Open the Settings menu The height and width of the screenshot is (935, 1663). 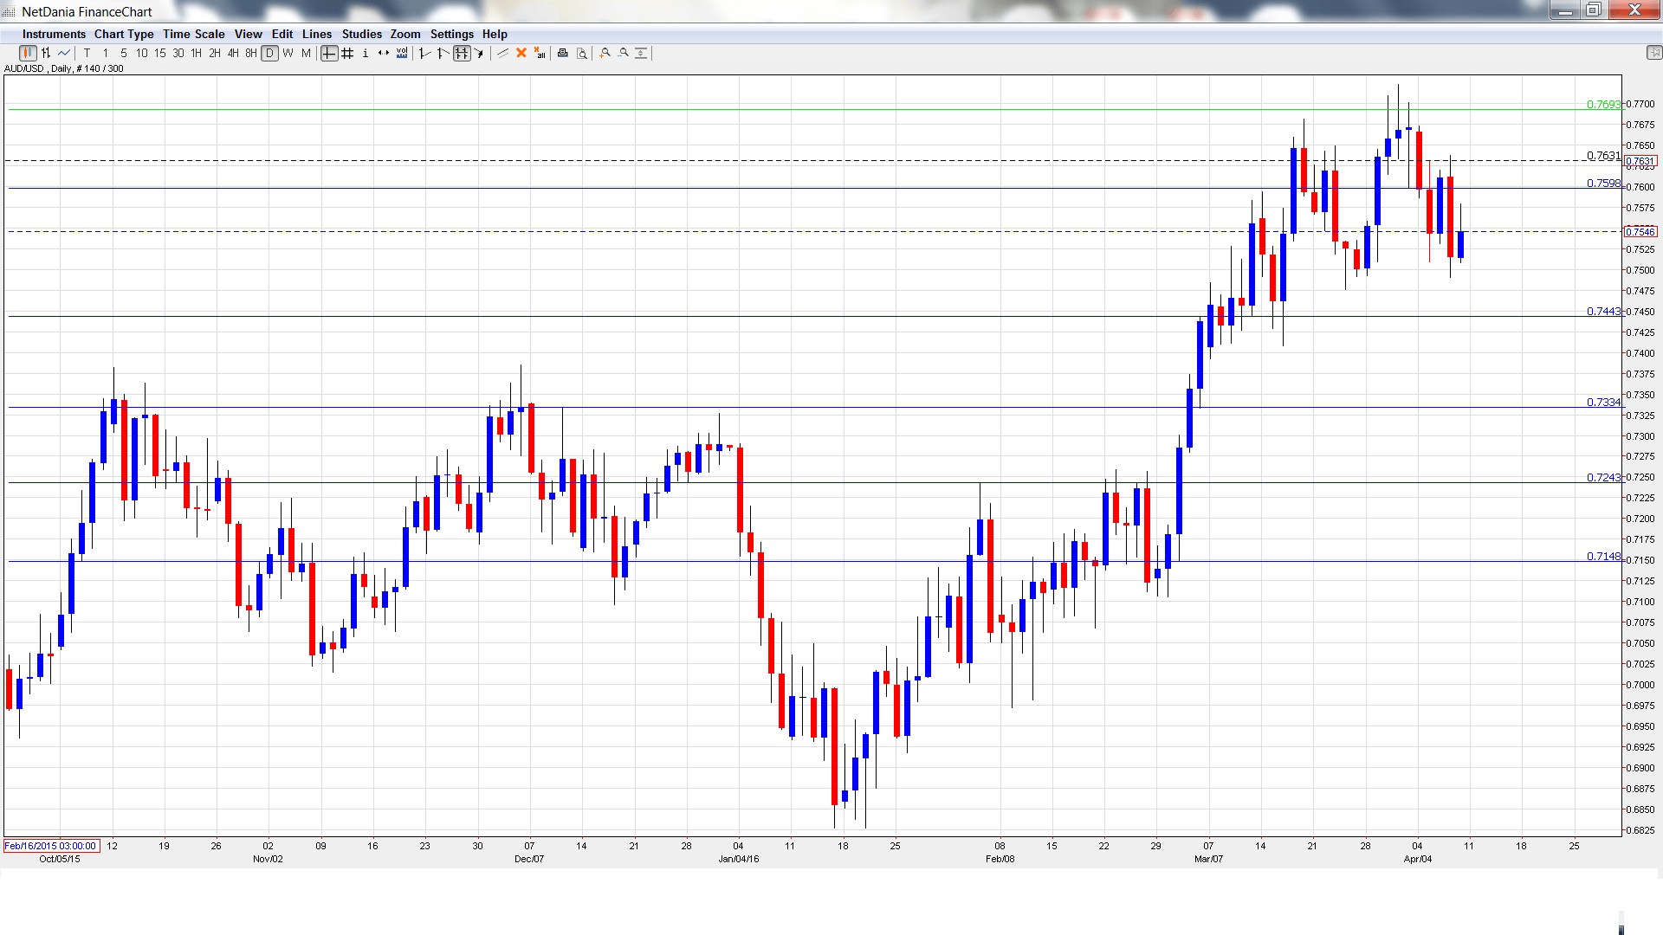click(x=451, y=34)
